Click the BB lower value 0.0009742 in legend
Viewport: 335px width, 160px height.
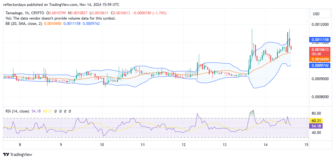point(91,24)
